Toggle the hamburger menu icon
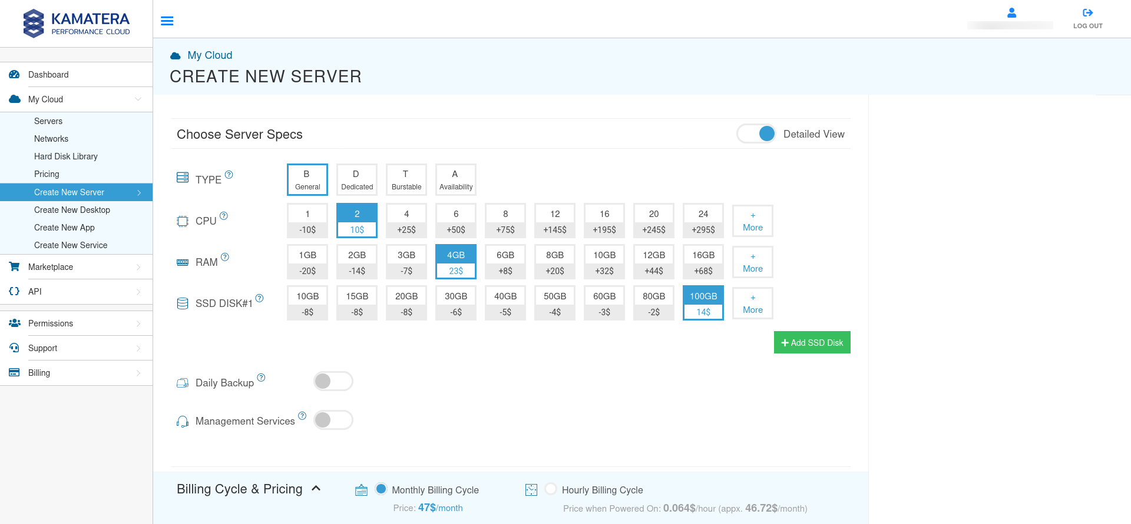 (x=167, y=21)
